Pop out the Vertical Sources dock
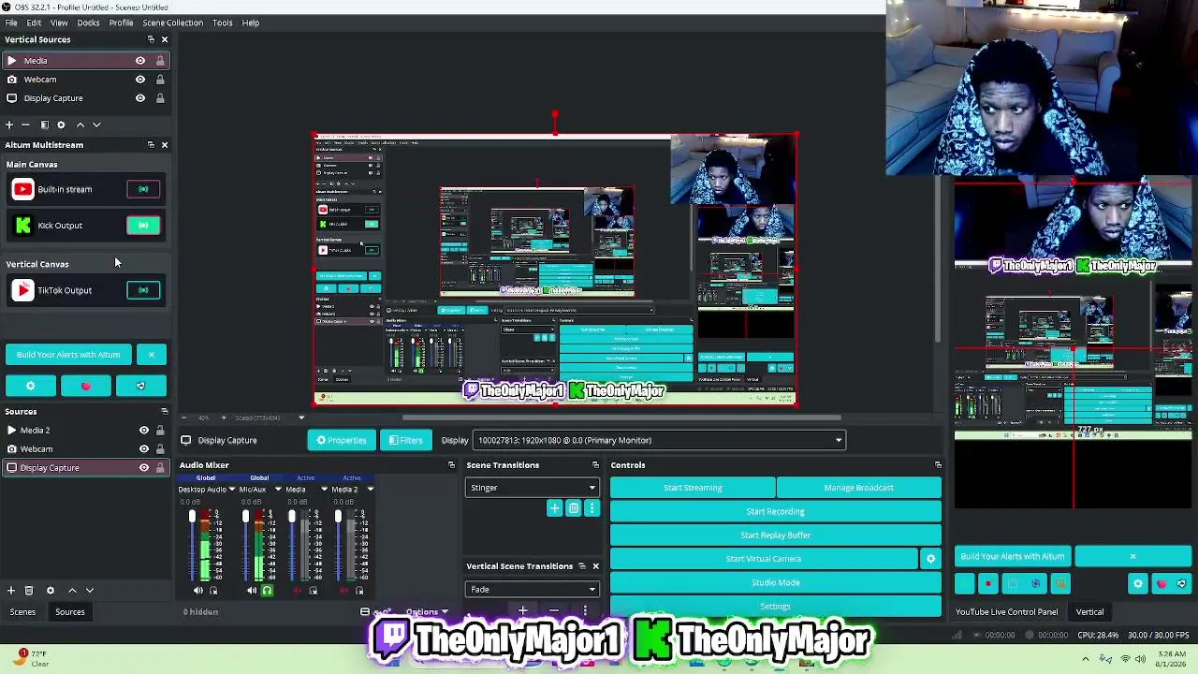The image size is (1198, 674). 151,39
